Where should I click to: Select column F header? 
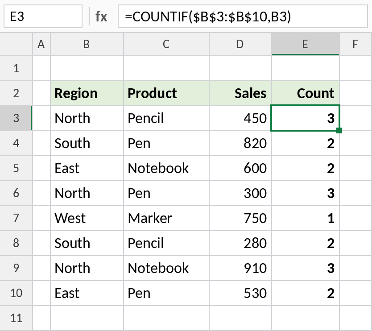point(355,44)
